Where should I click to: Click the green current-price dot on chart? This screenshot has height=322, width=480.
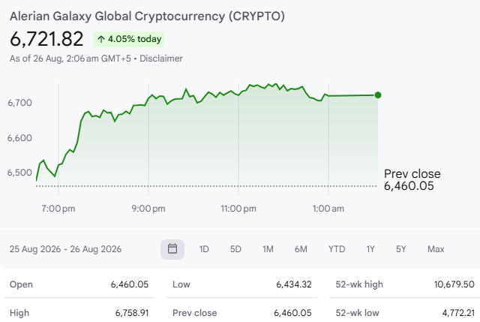coord(378,95)
